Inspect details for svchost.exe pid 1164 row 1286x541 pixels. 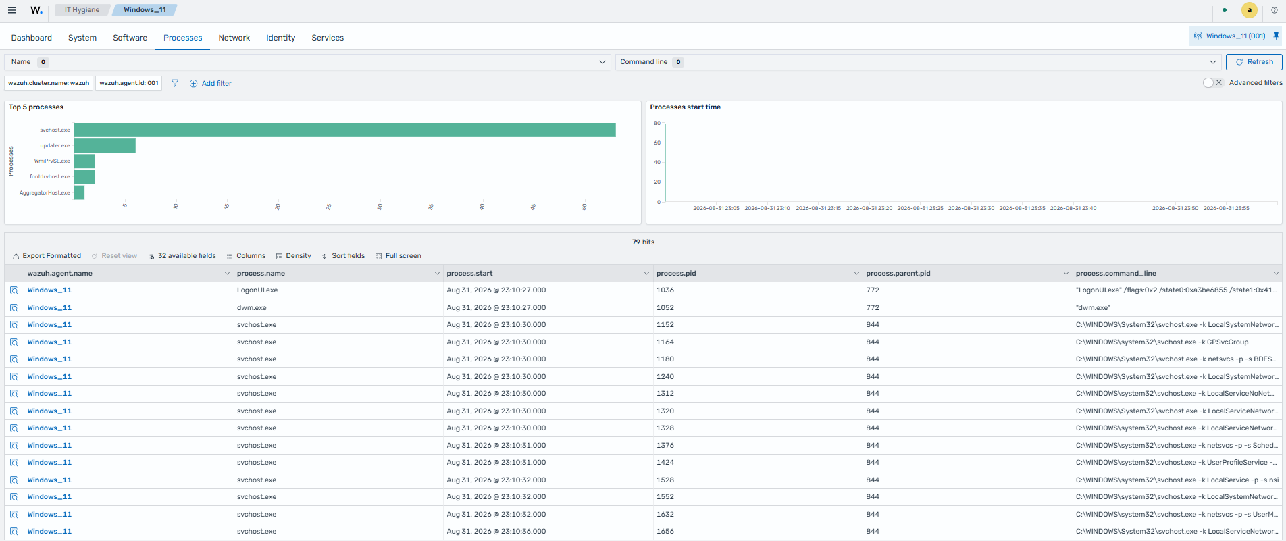click(14, 342)
